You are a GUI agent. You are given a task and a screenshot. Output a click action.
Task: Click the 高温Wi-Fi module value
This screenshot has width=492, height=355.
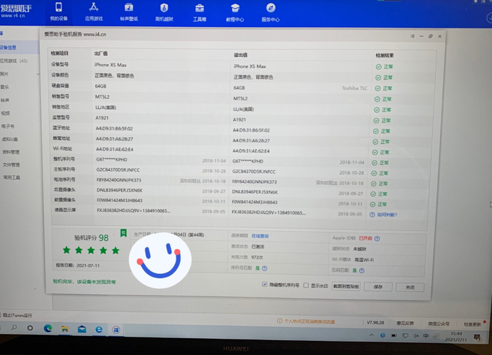364,260
